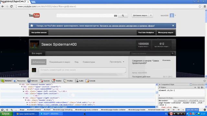Click the YouTube logo
This screenshot has width=207, height=116.
coord(34,15)
